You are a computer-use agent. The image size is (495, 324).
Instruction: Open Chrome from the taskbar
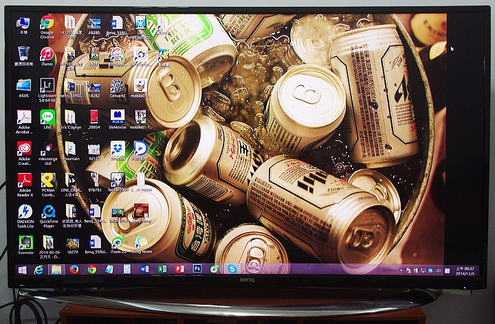[x=92, y=270]
